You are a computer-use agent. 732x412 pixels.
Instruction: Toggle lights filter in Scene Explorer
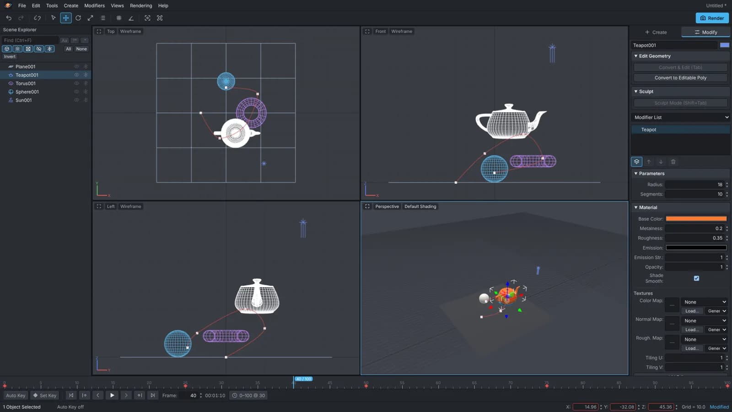(17, 49)
